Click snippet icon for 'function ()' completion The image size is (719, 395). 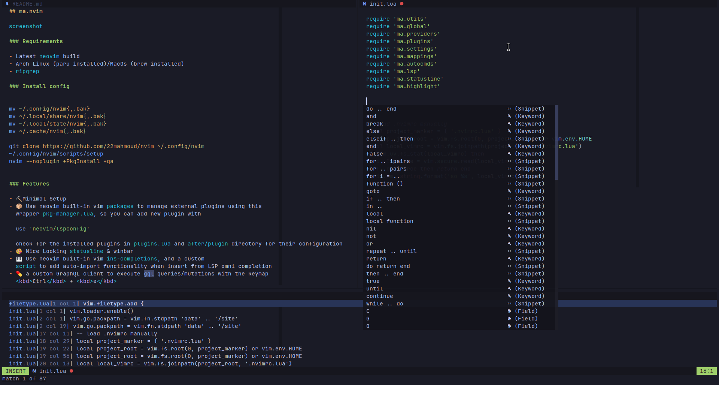(x=509, y=184)
